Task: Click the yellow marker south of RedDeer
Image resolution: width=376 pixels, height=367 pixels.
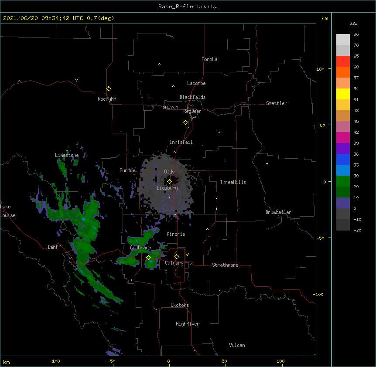Action: point(185,122)
